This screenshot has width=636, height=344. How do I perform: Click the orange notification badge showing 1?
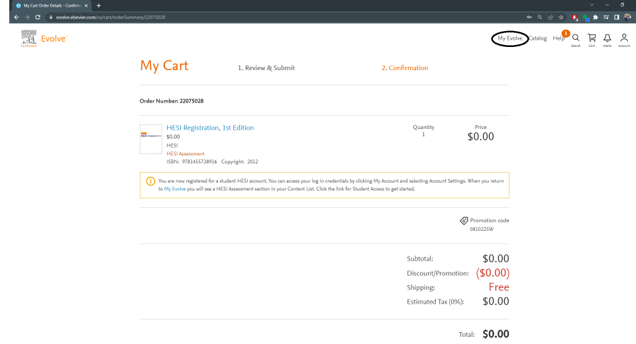point(565,33)
